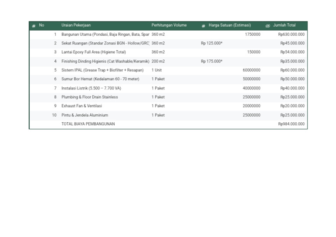Click the Rp20.000.000 total cell
The width and height of the screenshot is (336, 237).
click(x=292, y=106)
